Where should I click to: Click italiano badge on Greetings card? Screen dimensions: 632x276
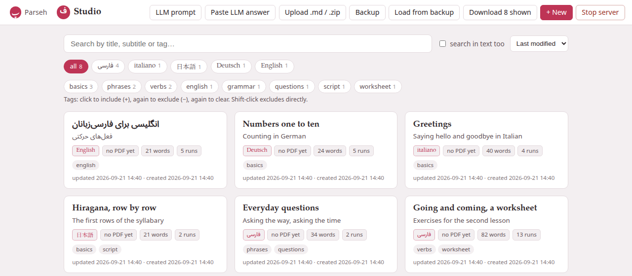[427, 151]
